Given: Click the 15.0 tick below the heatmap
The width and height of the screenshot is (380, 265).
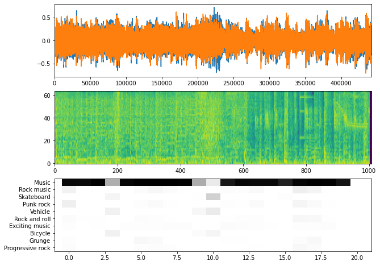Looking at the screenshot, I should tap(285, 258).
